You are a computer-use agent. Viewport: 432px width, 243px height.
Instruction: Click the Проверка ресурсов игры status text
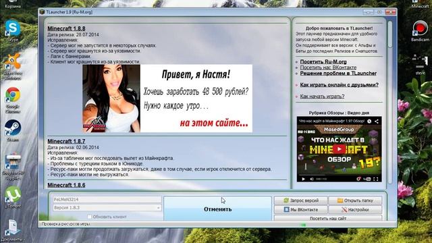coord(65,224)
